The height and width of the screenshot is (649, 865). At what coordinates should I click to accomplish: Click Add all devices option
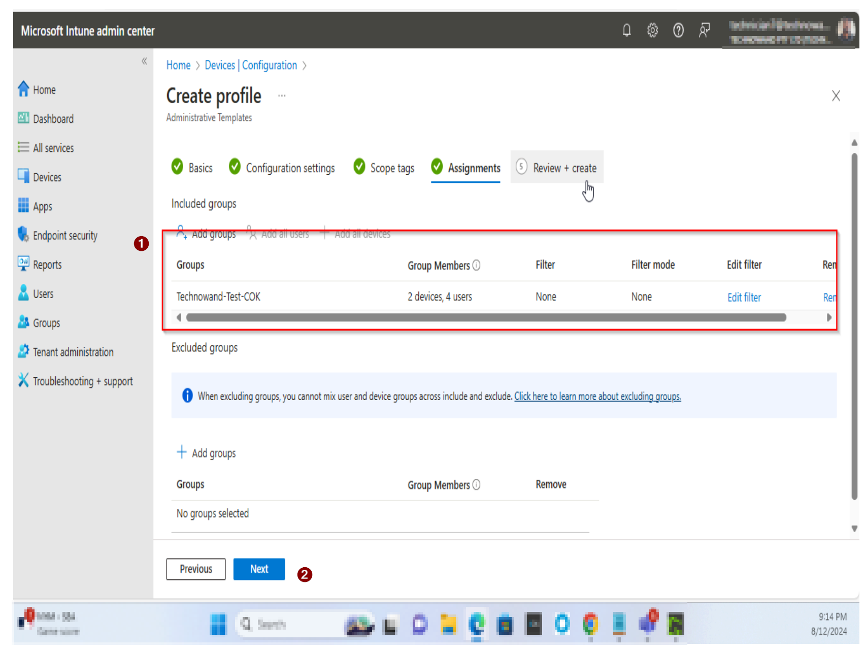coord(355,234)
